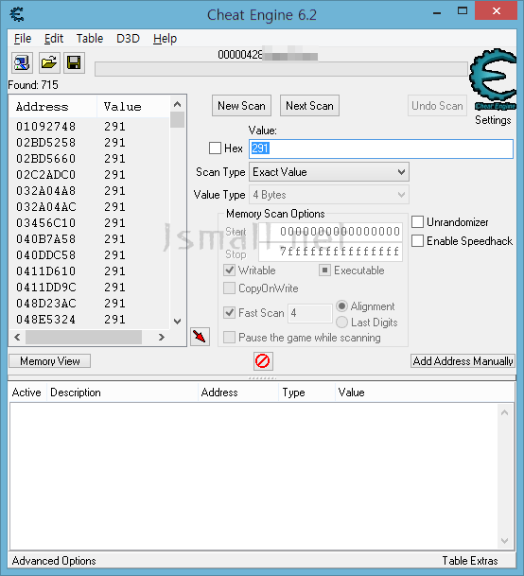The height and width of the screenshot is (576, 524).
Task: Click the results list vertical scrollbar thumb
Action: coord(178,120)
